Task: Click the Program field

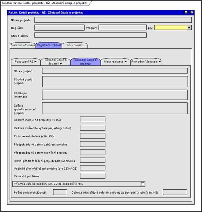Action: pos(123,28)
